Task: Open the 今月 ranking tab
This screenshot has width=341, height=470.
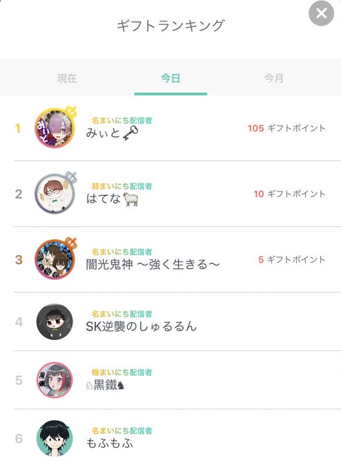Action: coord(273,79)
